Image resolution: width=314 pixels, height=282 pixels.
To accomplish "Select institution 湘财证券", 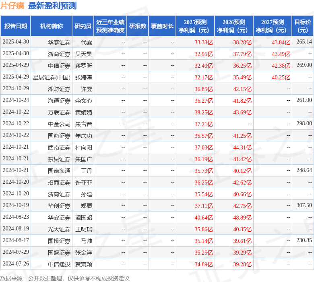I will click(x=59, y=89).
